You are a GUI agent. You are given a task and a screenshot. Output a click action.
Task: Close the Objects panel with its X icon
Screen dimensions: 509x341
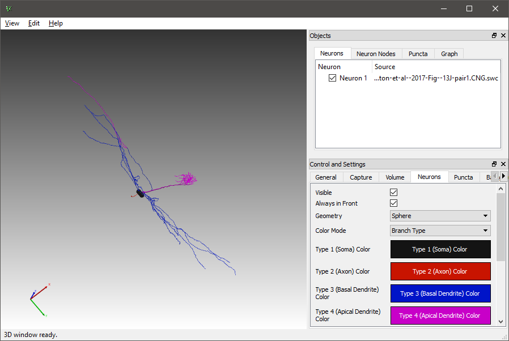coord(503,35)
